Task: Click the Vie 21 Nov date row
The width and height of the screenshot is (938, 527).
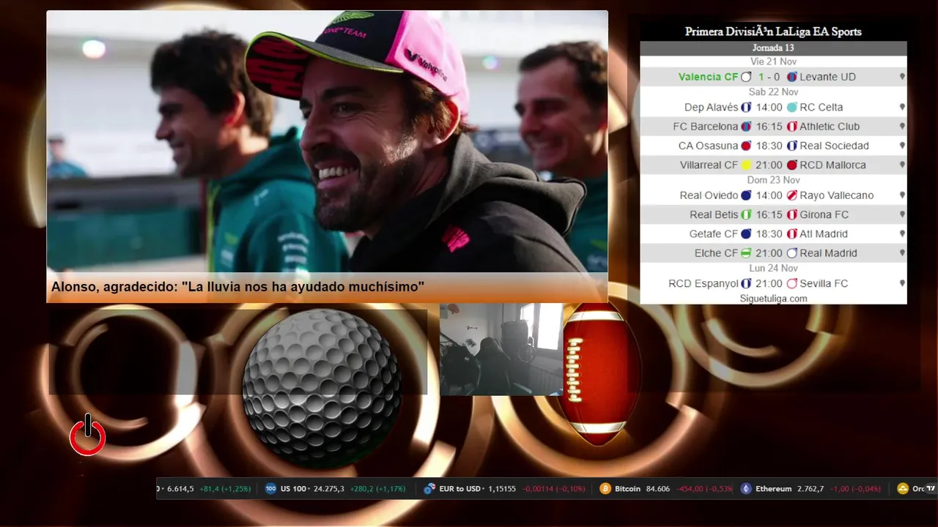Action: [773, 61]
